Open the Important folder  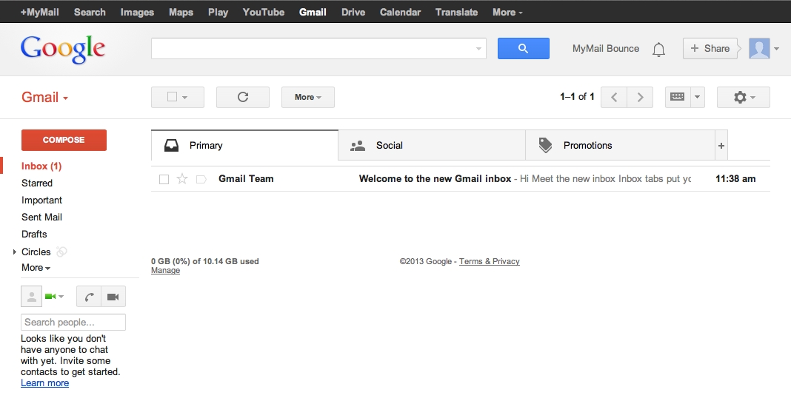[x=42, y=200]
